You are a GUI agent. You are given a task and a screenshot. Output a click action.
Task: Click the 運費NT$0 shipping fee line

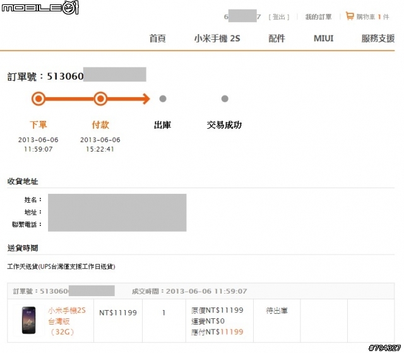pos(208,321)
